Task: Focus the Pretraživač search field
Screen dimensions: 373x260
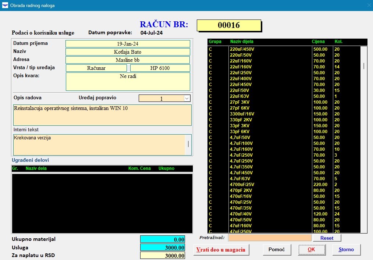Action: (270, 238)
